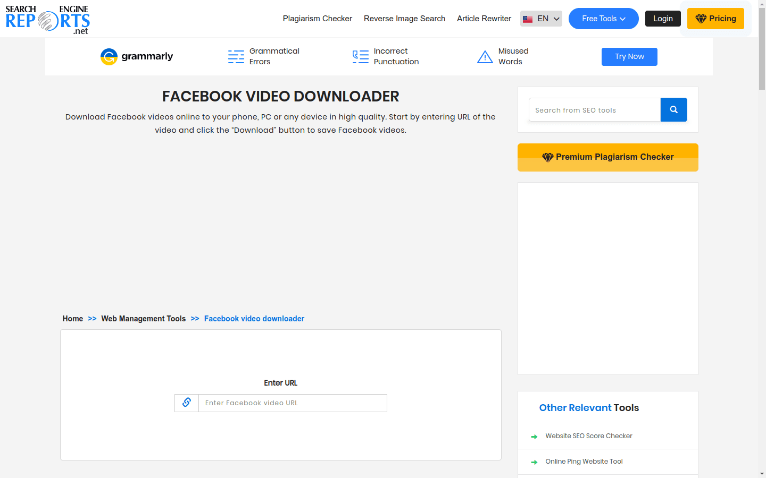Select the Plagiarism Checker menu item
This screenshot has width=766, height=478.
point(317,19)
